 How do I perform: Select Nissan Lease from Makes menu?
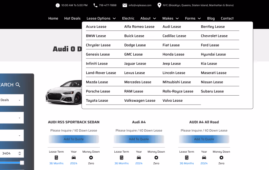pos(212,82)
